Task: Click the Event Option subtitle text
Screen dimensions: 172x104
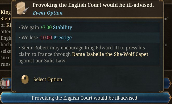Action: pos(48,13)
